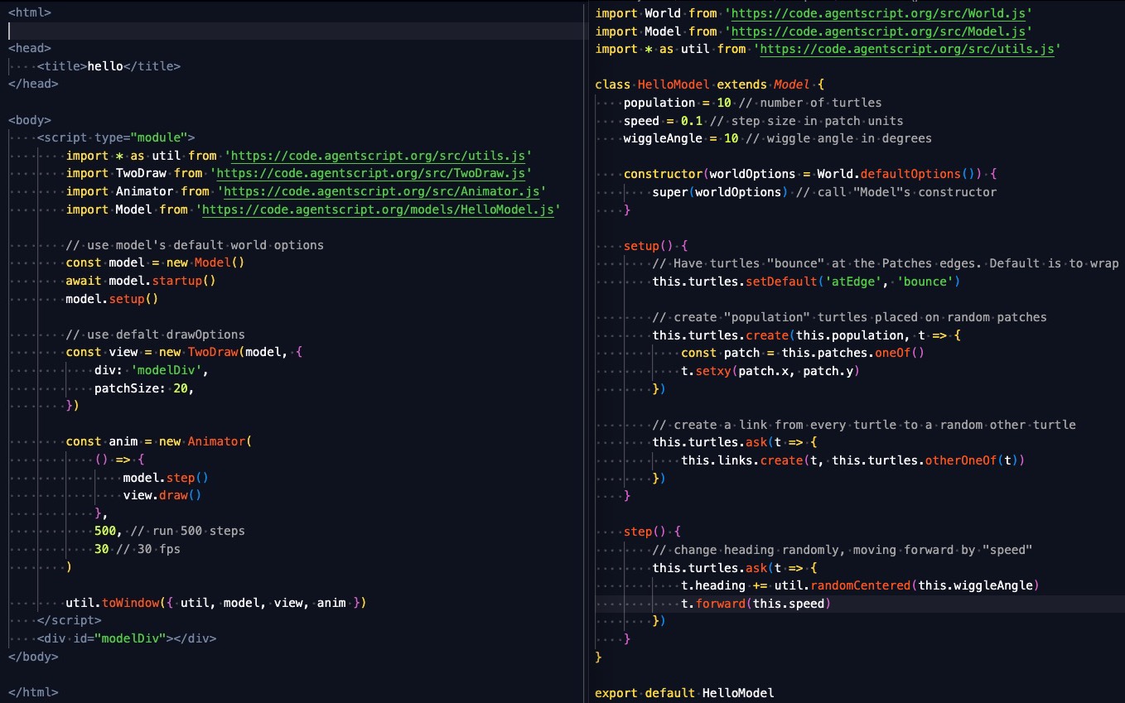Open the TwoDraw.js import URL
1125x703 pixels.
tap(371, 174)
